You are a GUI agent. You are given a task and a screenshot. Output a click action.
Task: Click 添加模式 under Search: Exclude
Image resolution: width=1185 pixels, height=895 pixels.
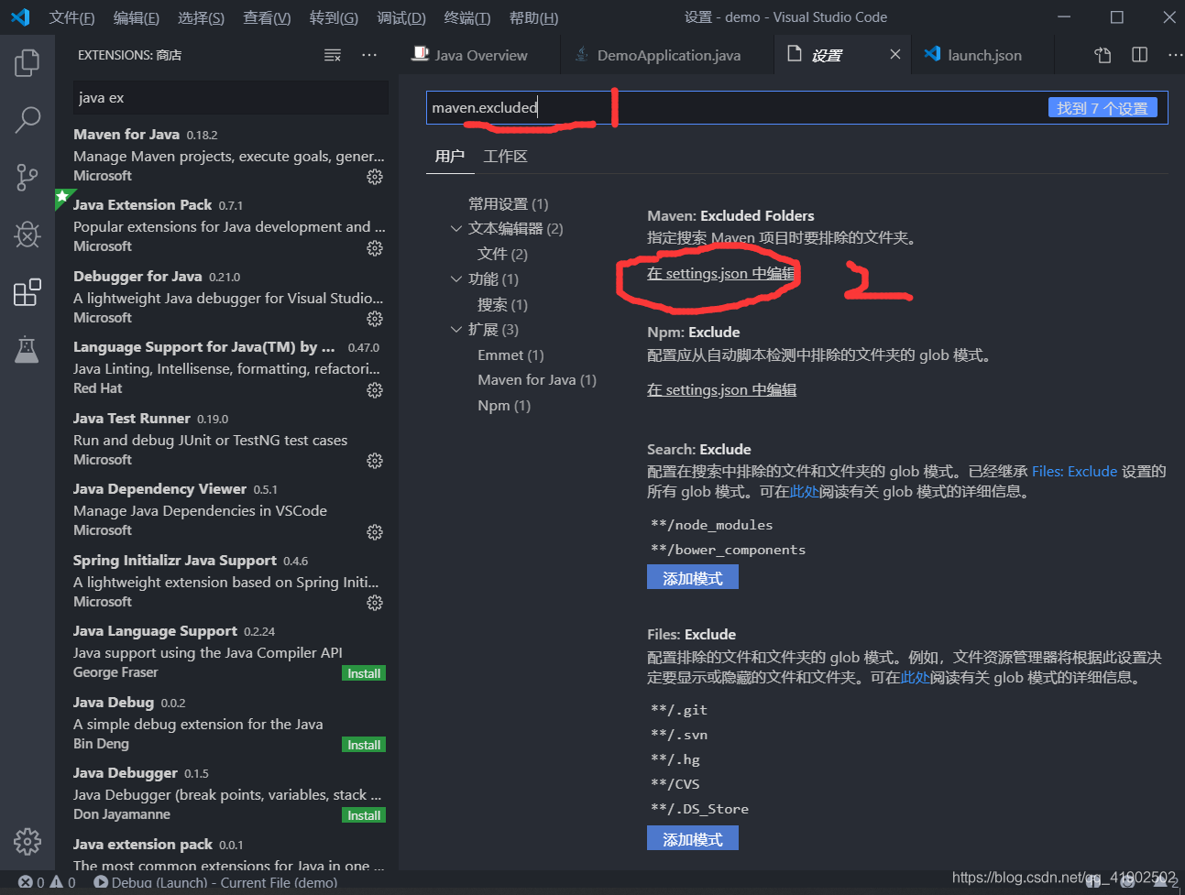tap(693, 578)
